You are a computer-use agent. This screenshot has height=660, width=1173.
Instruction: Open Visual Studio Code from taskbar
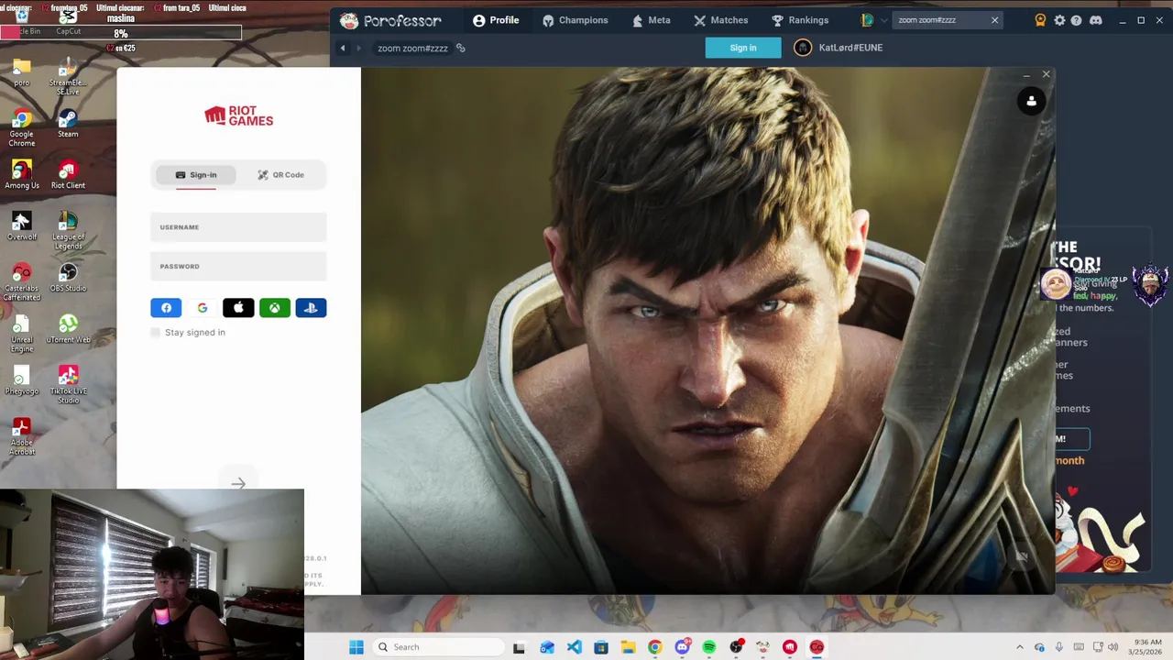[574, 647]
